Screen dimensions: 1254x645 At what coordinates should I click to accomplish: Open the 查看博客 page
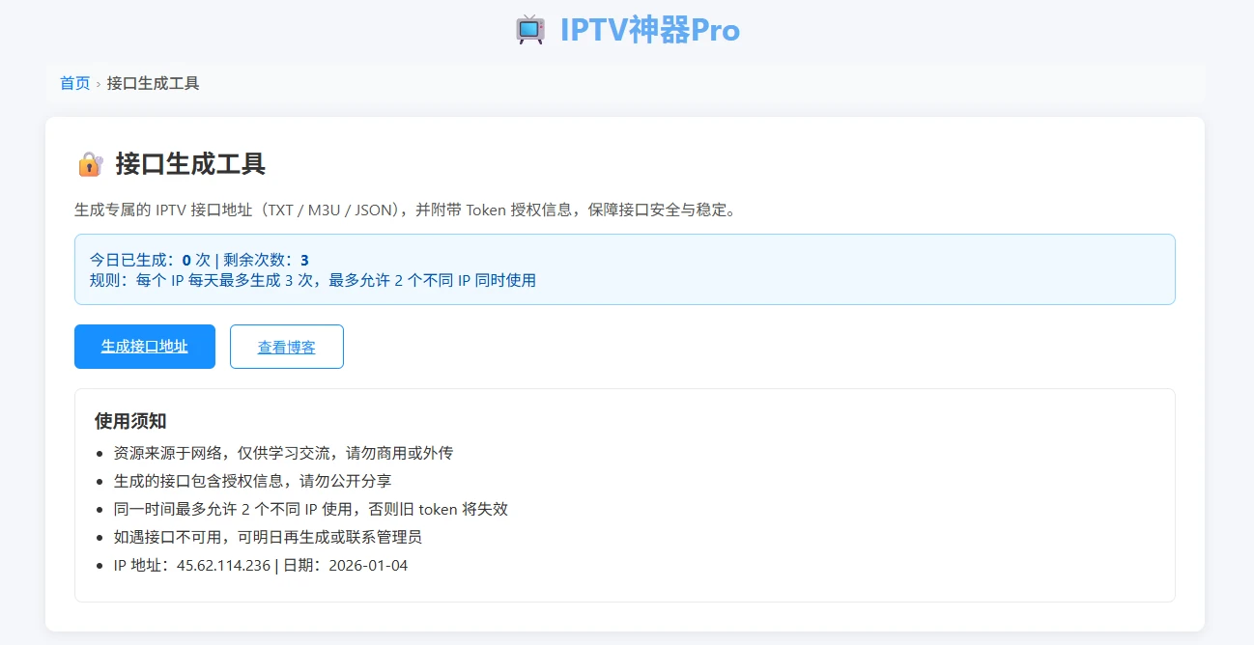click(286, 347)
